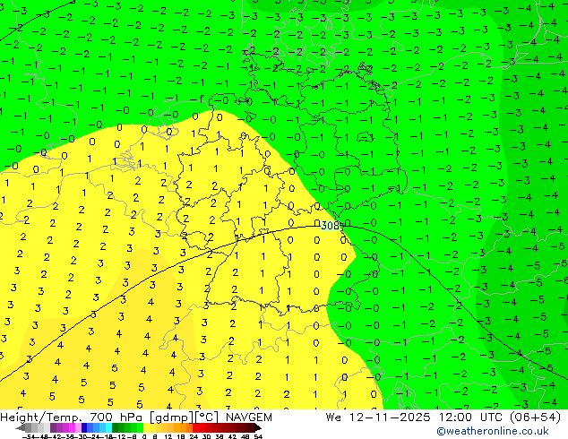The width and height of the screenshot is (568, 439).
Task: Pick the dark blue legend swatch
Action: [84, 427]
